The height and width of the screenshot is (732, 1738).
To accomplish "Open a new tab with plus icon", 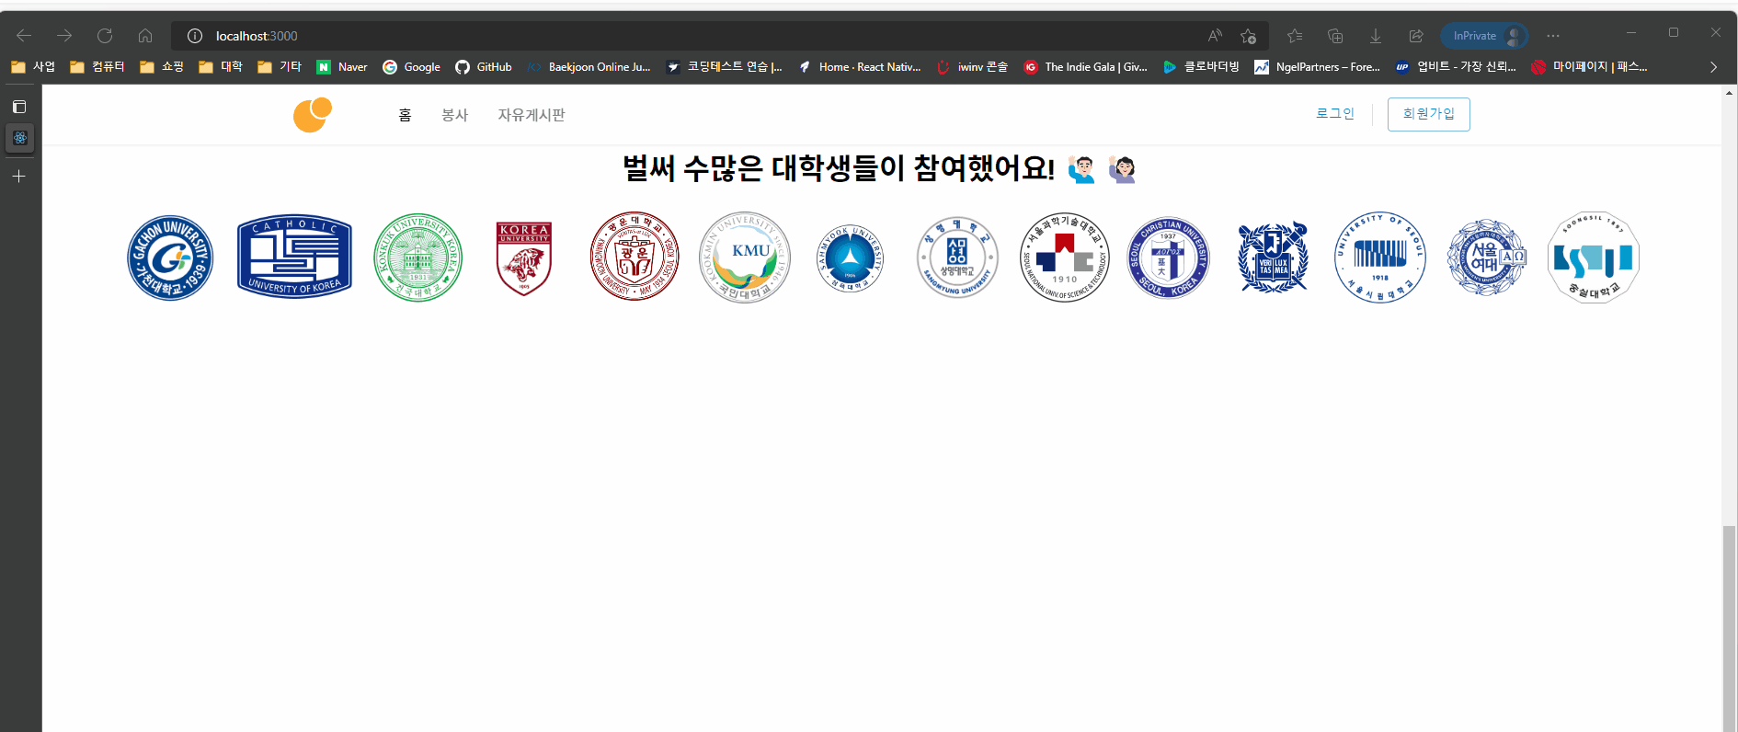I will pyautogui.click(x=19, y=176).
